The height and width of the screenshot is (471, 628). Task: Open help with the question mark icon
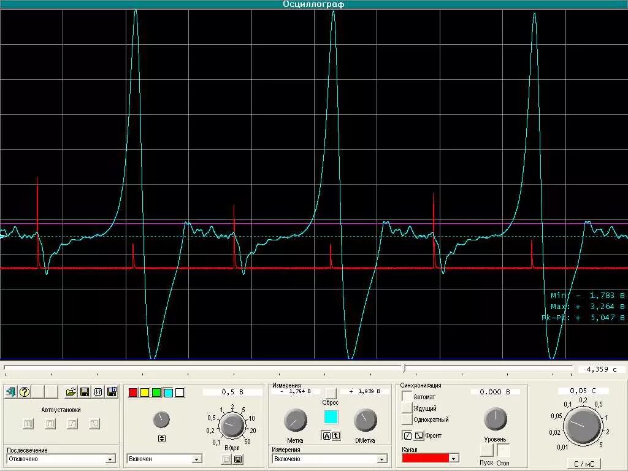[x=25, y=392]
